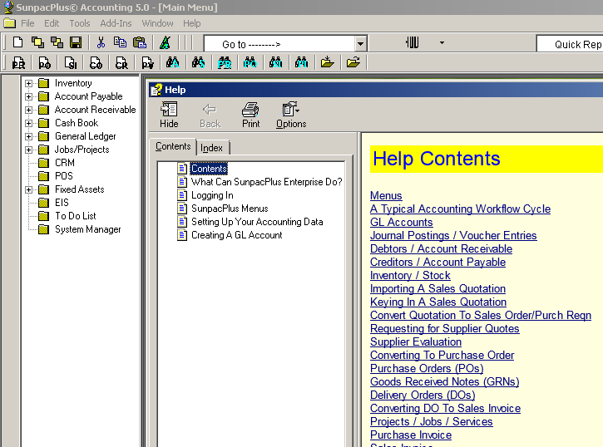Screen dimensions: 603x447
Task: Open 'Logging In' help topic
Action: [212, 195]
